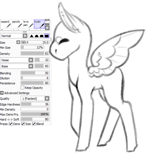Viewport: 148px width, 154px height.
Task: Adjust the Persistence slider at 80
Action: 35,83
